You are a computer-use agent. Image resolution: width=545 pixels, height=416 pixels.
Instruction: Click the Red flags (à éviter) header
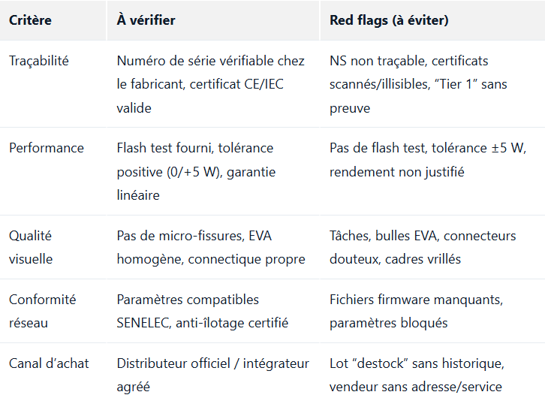coord(389,20)
